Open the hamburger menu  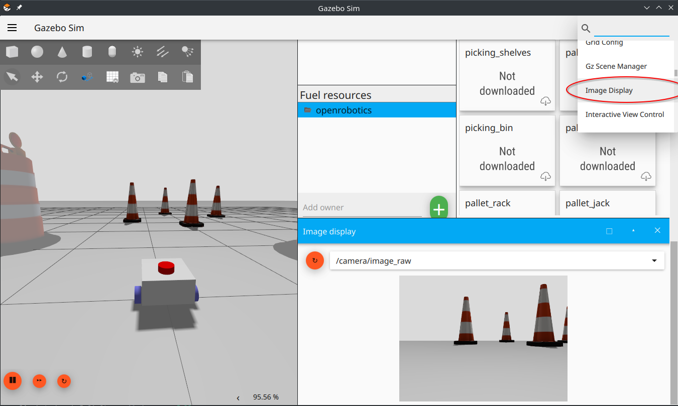coord(12,28)
